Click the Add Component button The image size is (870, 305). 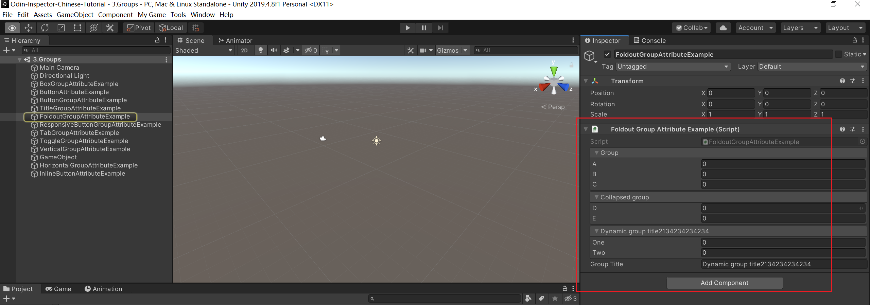[725, 283]
